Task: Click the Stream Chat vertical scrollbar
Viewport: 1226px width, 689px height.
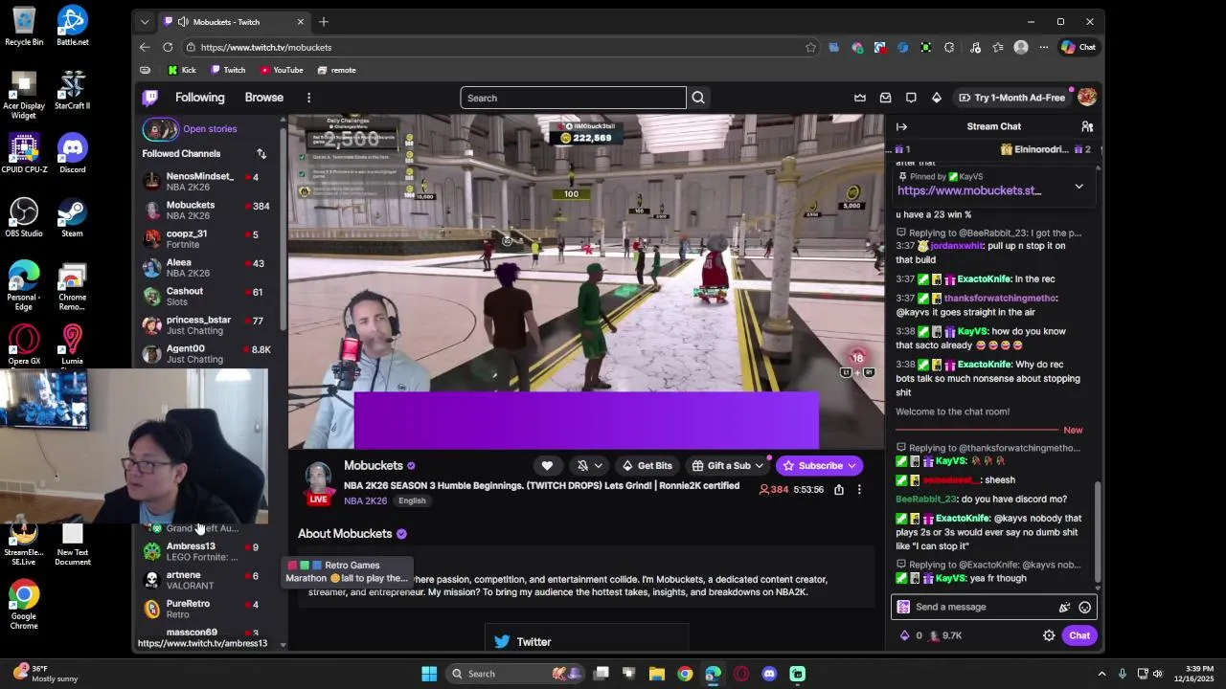Action: tap(1098, 531)
